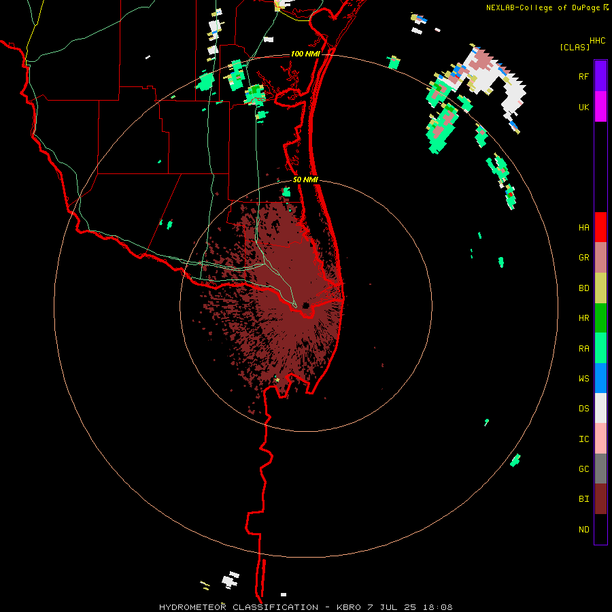Select the white DS legend swatch
Image resolution: width=612 pixels, height=612 pixels.
(600, 408)
